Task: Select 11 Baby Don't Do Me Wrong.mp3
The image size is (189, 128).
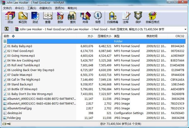Action: coord(94,94)
